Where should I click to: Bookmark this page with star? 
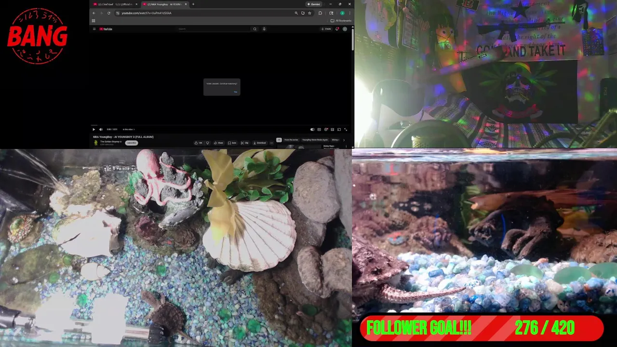(309, 13)
